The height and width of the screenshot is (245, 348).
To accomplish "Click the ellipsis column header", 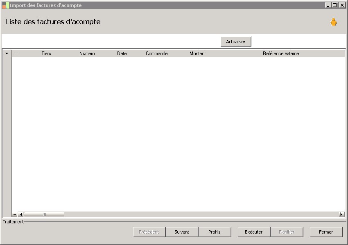I will [x=17, y=53].
